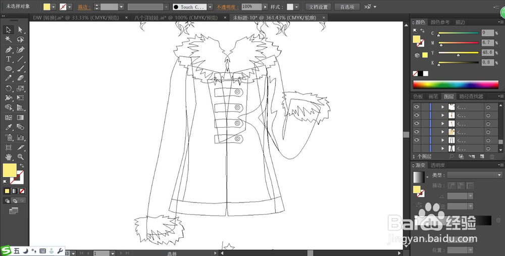Select the Magic Wand tool
This screenshot has width=505, height=256.
click(x=9, y=39)
